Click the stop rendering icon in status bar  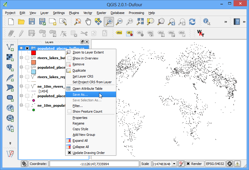[181, 164]
